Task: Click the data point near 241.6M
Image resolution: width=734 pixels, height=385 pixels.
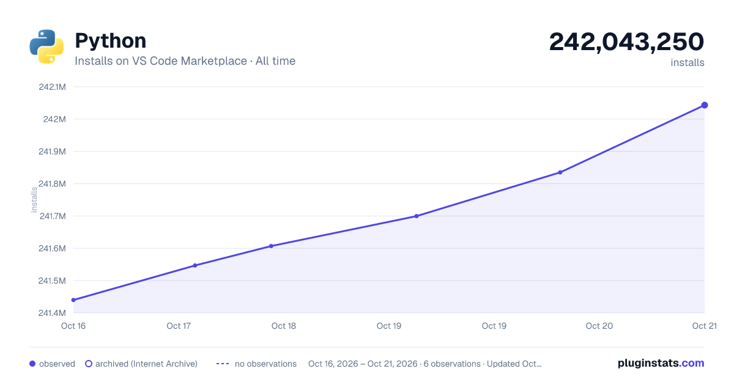Action: pos(271,246)
